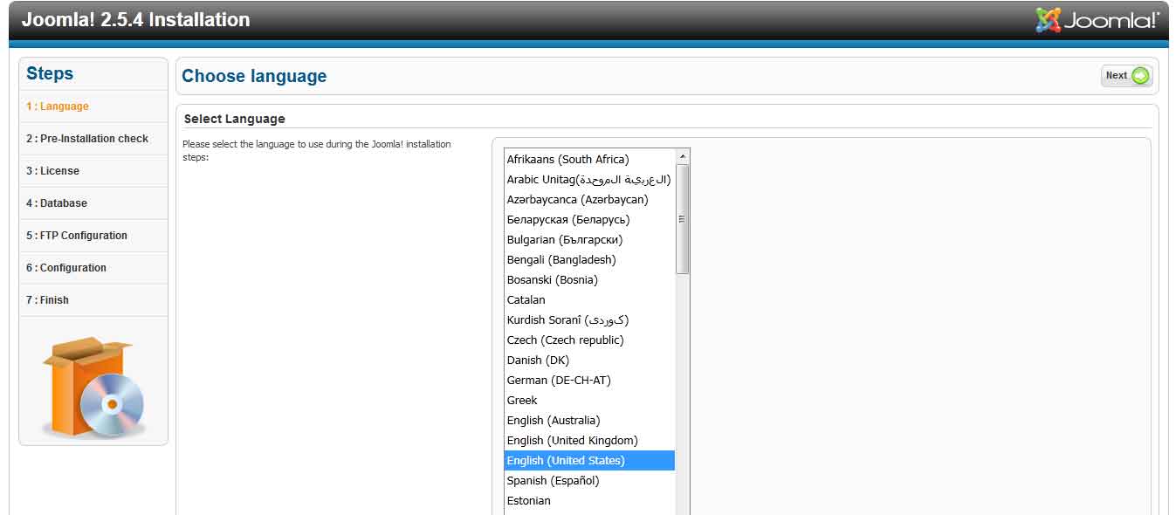Choose Afrikaans (South Africa) language
Viewport: 1176px width, 515px height.
click(x=589, y=160)
